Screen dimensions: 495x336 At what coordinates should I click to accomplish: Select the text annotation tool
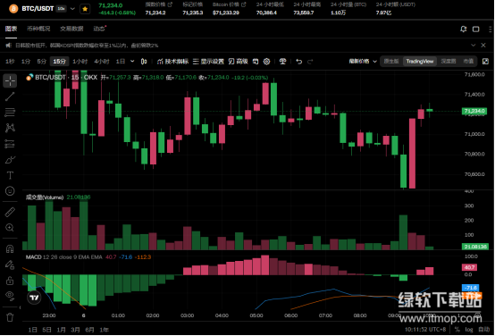pos(10,175)
